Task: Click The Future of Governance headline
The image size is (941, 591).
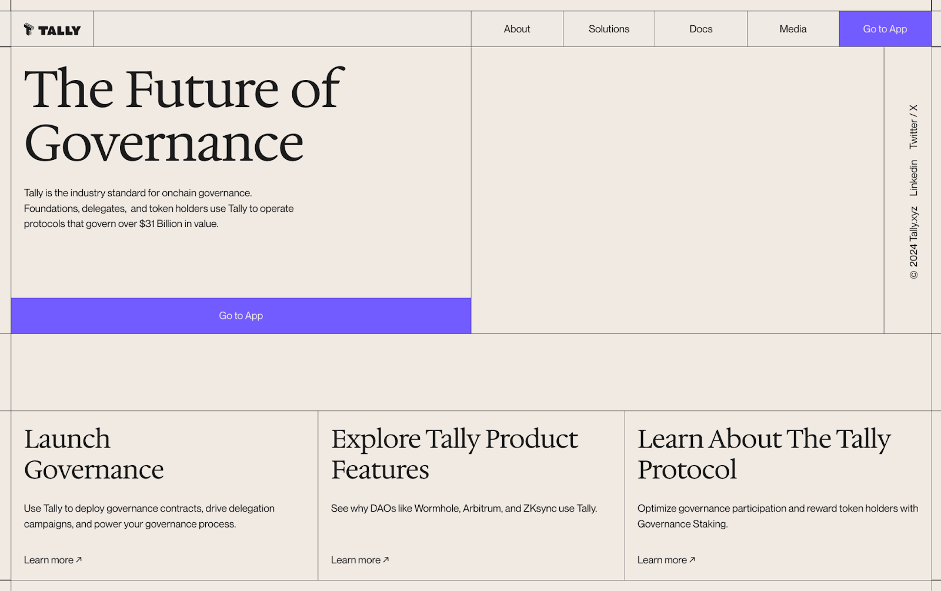Action: tap(183, 115)
